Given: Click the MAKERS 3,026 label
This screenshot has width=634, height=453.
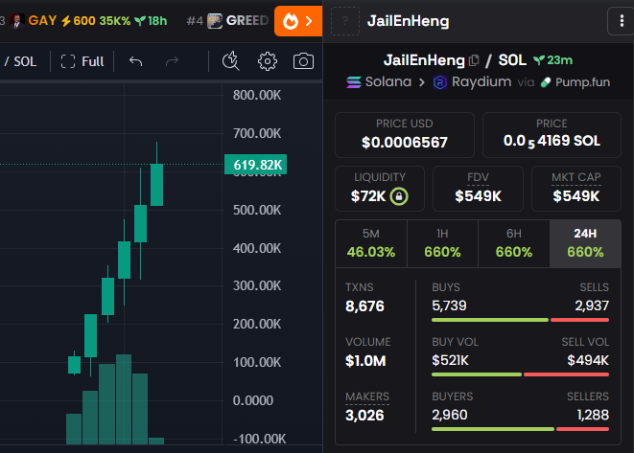Looking at the screenshot, I should [367, 396].
